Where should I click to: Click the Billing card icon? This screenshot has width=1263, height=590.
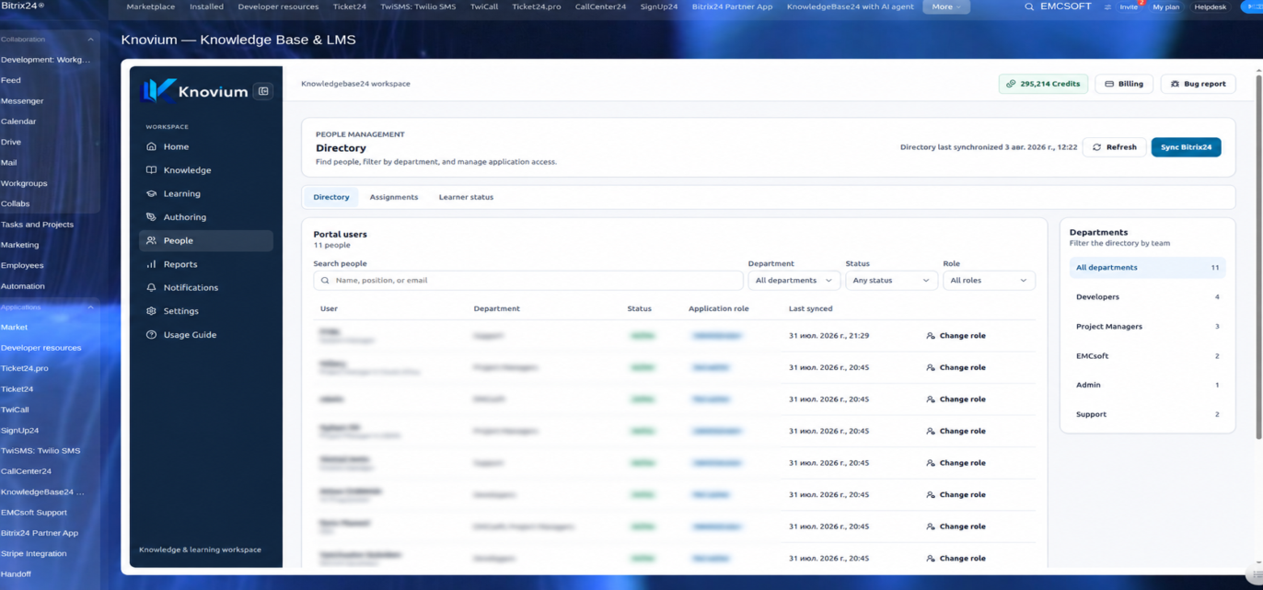pyautogui.click(x=1109, y=84)
